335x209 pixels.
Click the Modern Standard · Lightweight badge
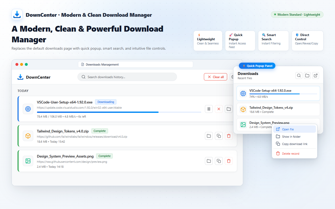pos(297,15)
